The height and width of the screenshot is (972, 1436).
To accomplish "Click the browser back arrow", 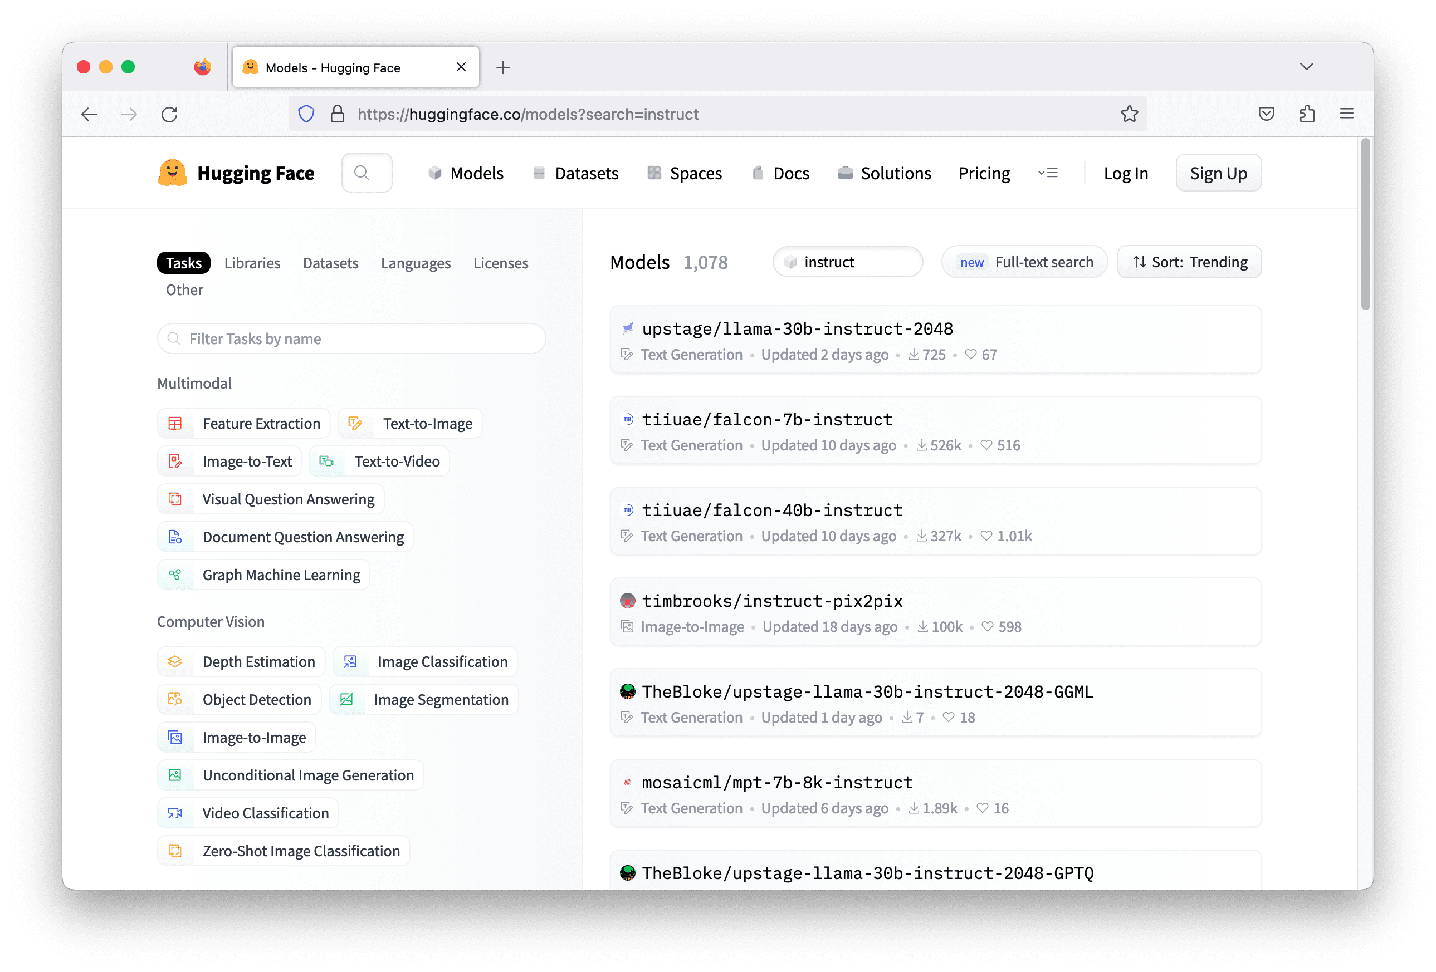I will click(x=89, y=114).
